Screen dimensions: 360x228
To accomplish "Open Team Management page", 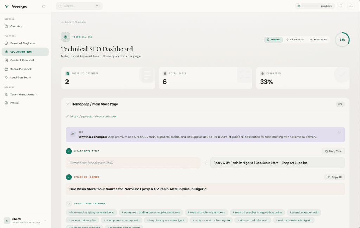I will point(25,94).
